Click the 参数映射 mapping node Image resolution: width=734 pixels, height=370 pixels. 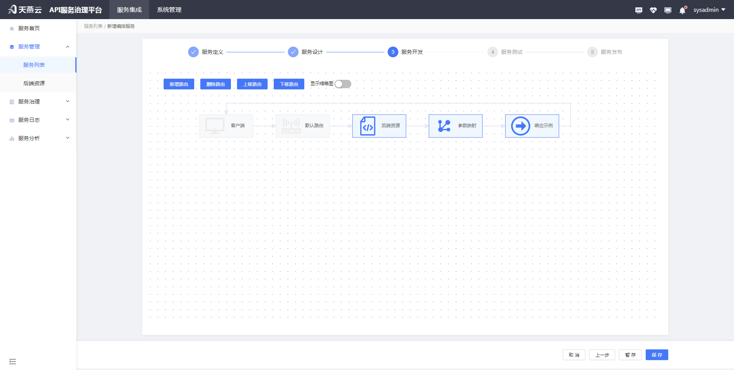tap(455, 126)
